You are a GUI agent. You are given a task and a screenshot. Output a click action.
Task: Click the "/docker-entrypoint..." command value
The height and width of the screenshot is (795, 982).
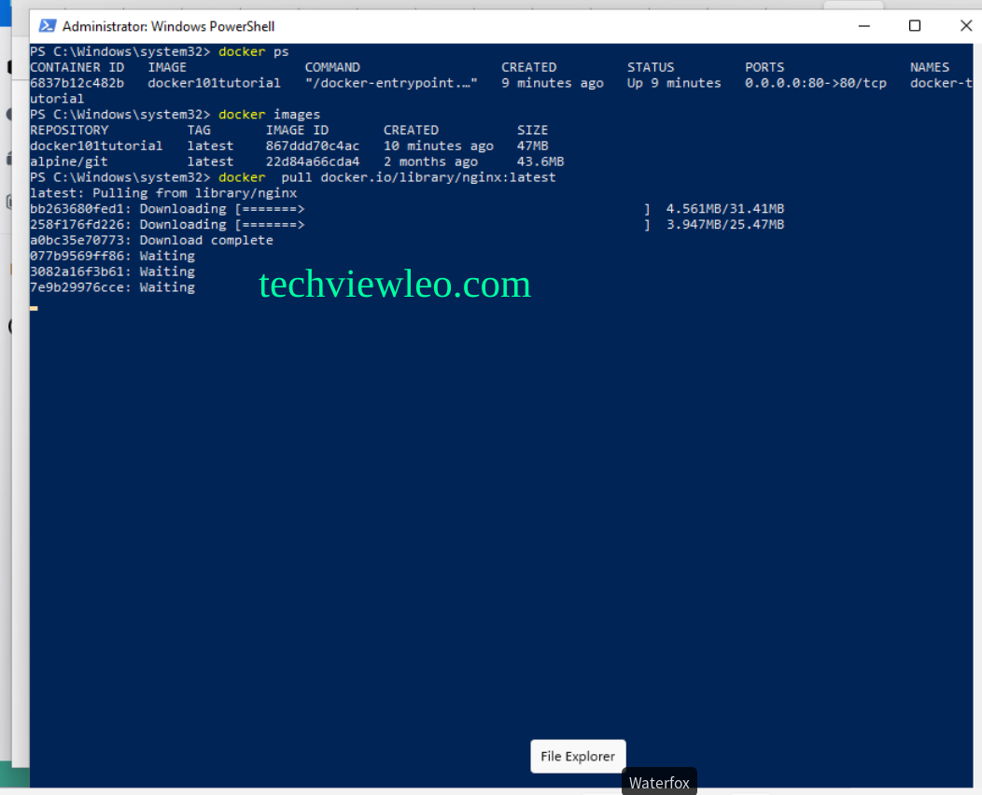pos(391,83)
